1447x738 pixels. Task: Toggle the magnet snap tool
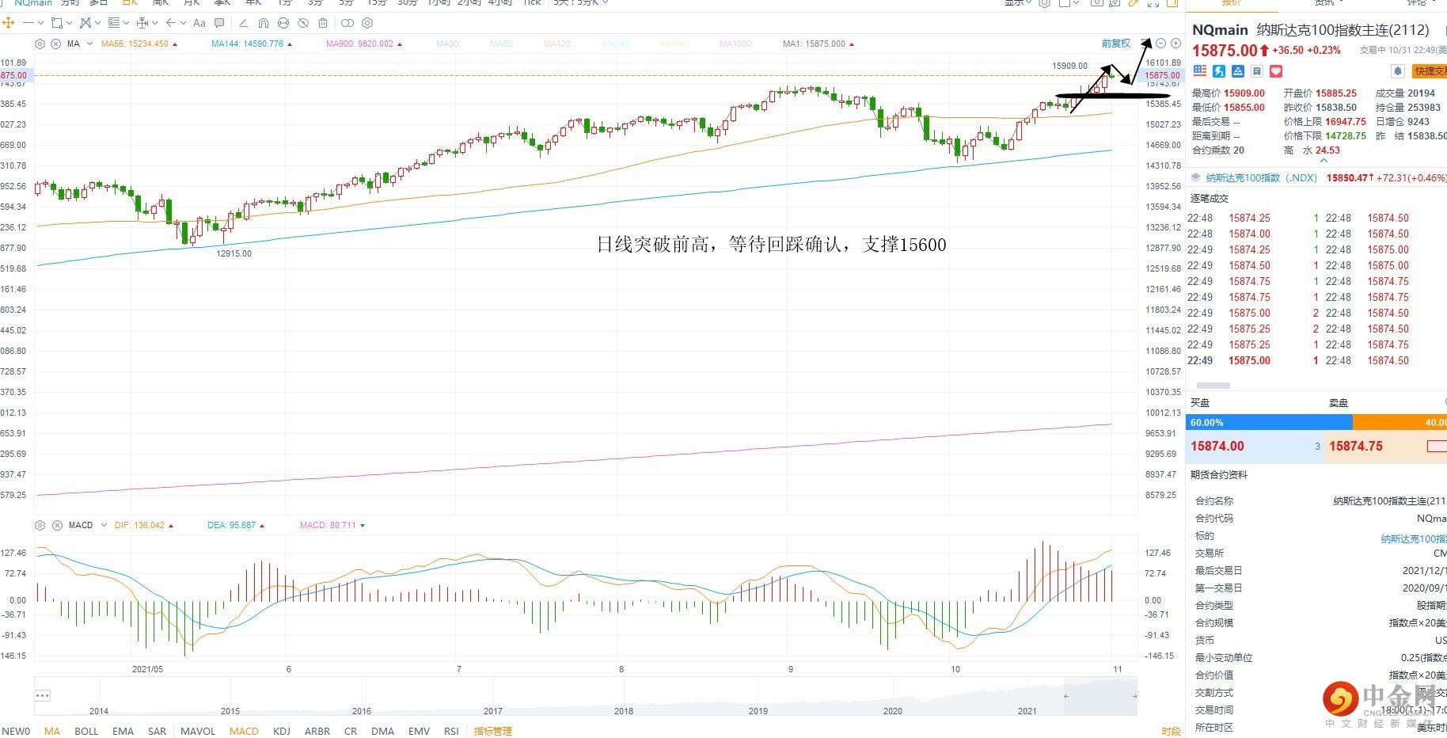point(264,23)
